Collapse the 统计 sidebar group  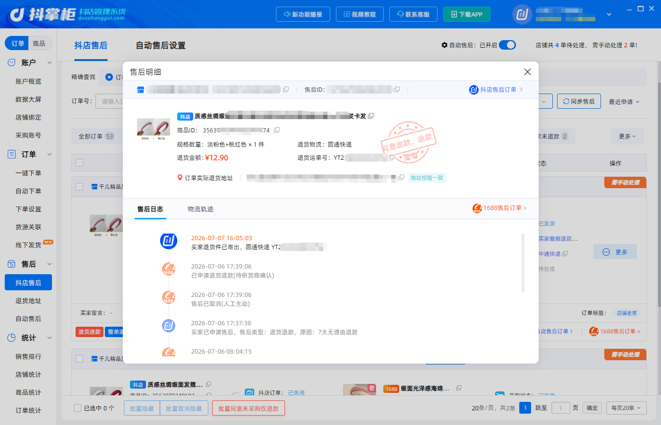click(50, 338)
